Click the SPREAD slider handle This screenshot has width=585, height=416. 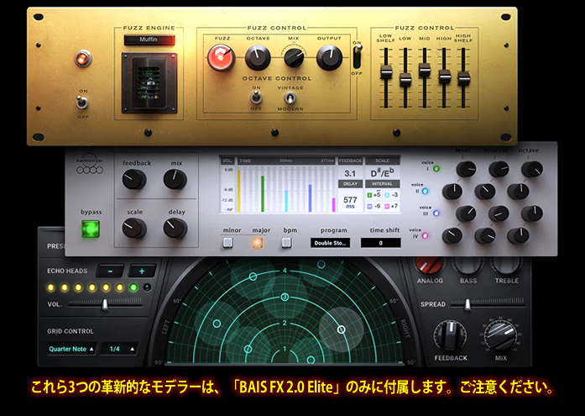click(467, 305)
